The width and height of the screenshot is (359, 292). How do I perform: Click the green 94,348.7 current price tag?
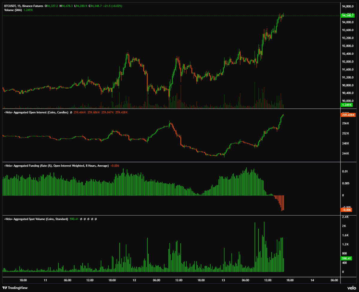pos(347,16)
